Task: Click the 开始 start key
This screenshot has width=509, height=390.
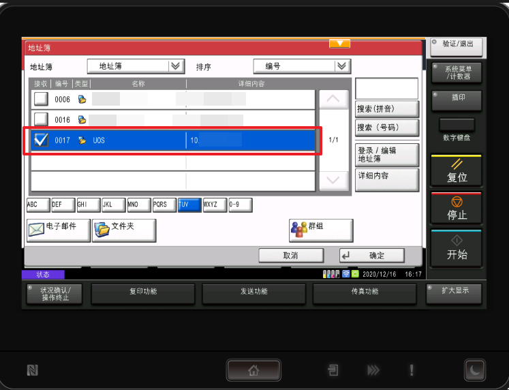Action: pyautogui.click(x=456, y=248)
